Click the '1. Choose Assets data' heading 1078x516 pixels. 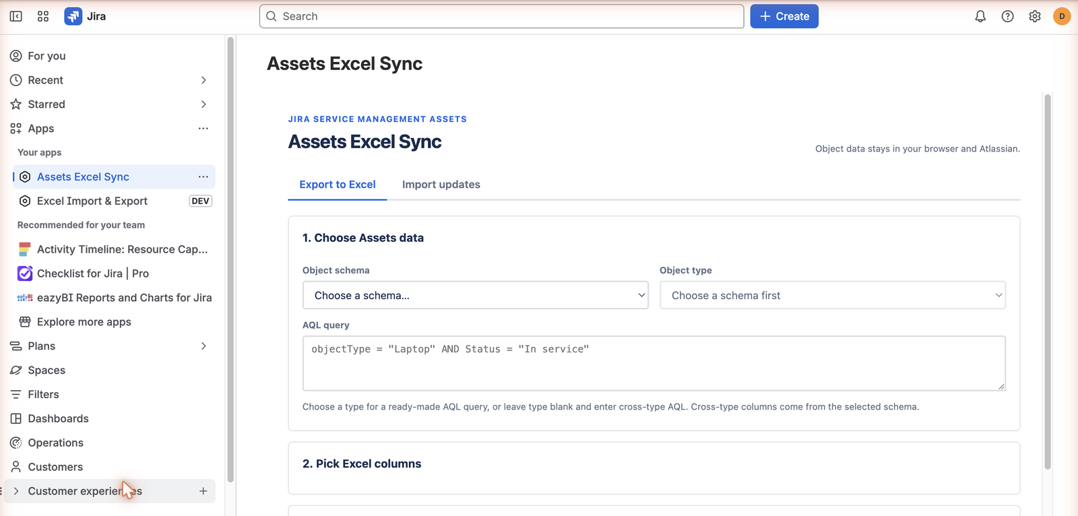point(363,238)
